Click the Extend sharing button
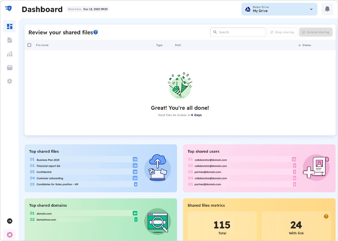 click(x=315, y=32)
